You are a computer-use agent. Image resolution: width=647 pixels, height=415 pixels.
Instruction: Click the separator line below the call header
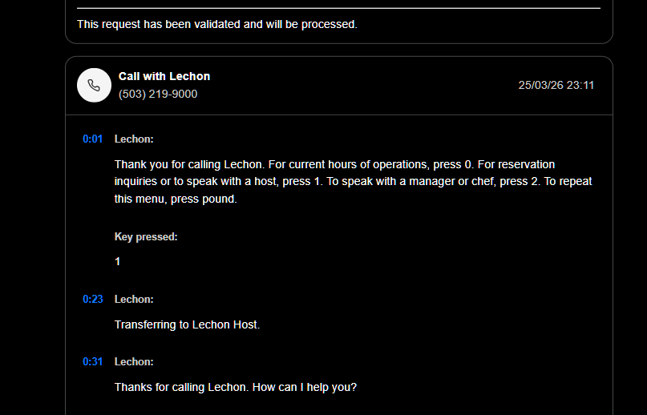(338, 115)
